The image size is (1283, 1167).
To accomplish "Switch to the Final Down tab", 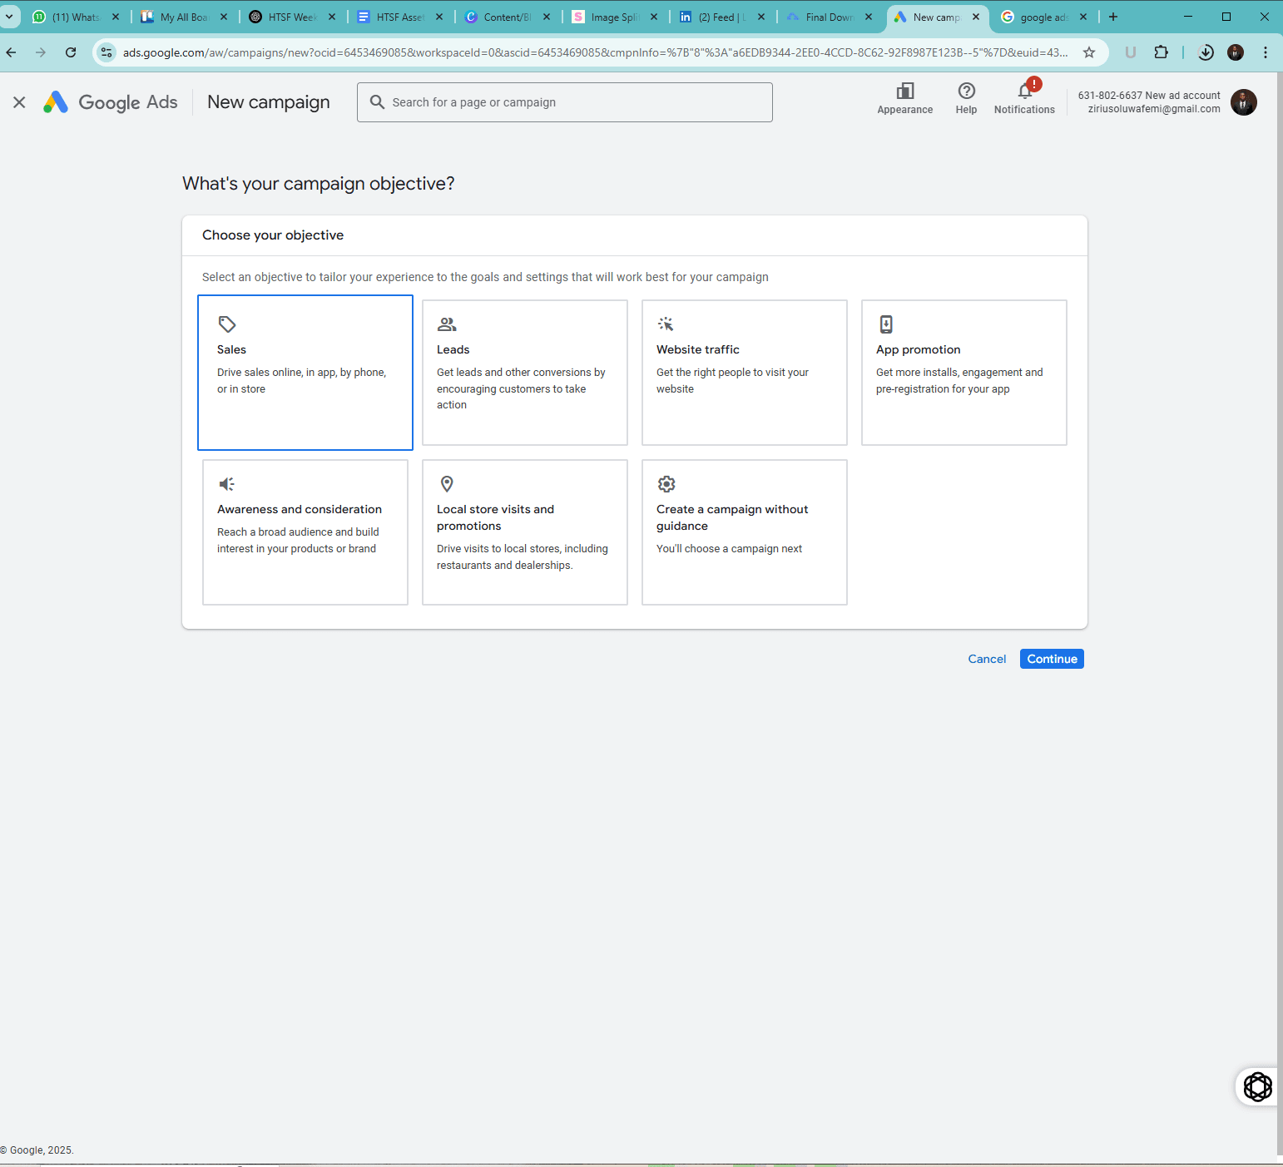I will point(829,17).
